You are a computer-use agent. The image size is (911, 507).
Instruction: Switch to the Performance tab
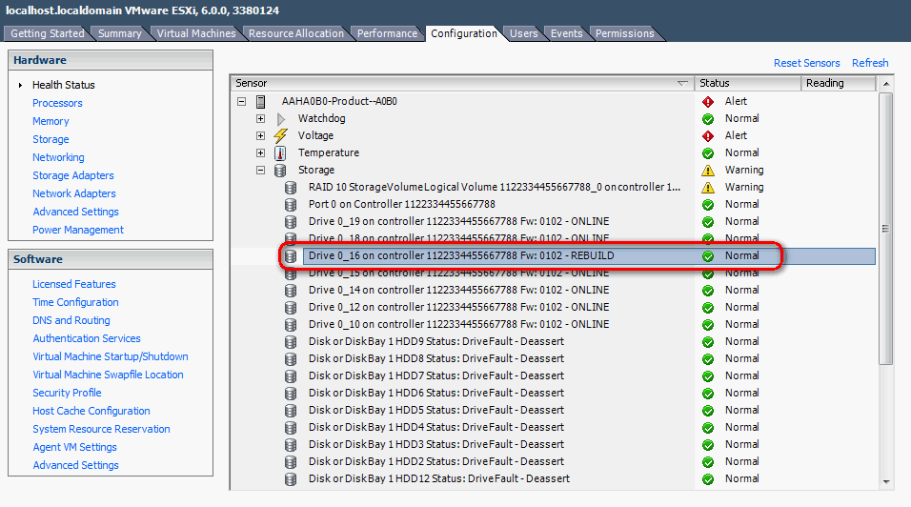(387, 33)
